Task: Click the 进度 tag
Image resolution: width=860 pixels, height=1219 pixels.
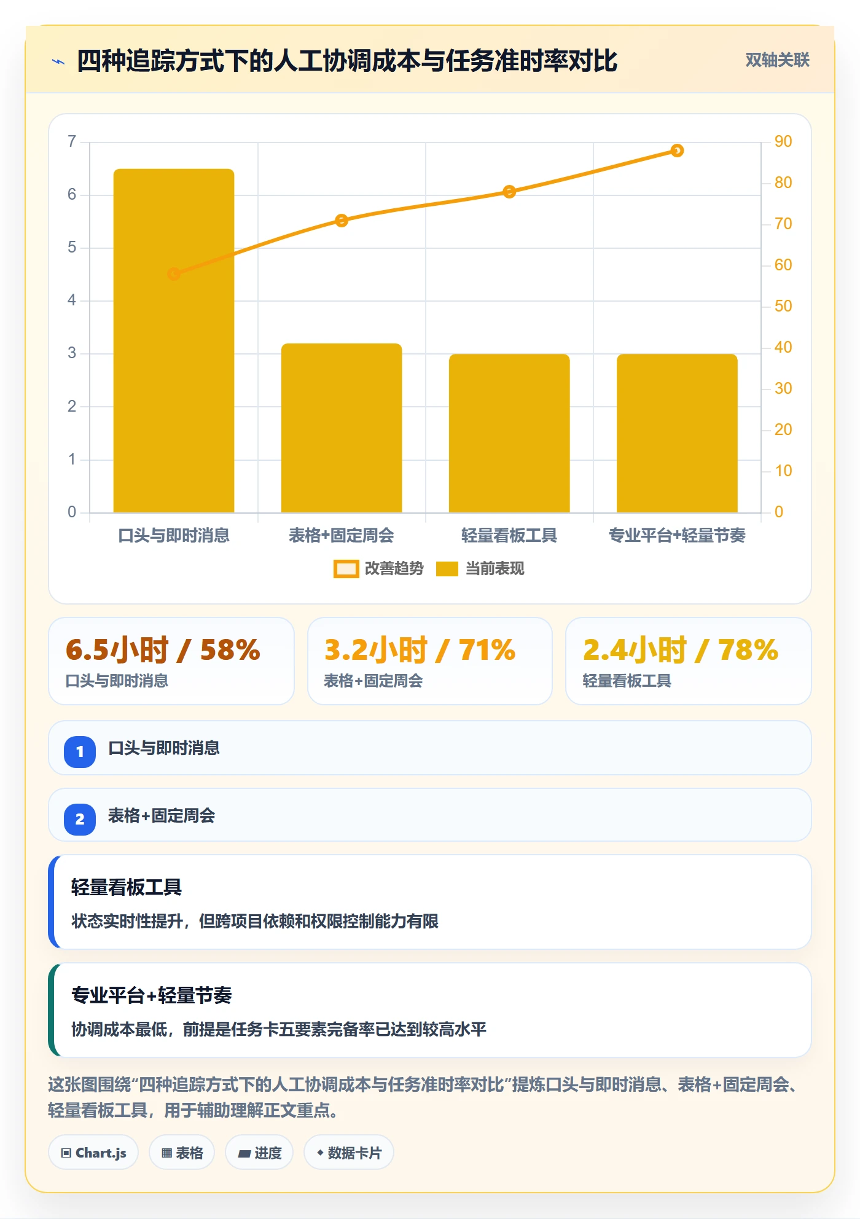Action: click(259, 1153)
